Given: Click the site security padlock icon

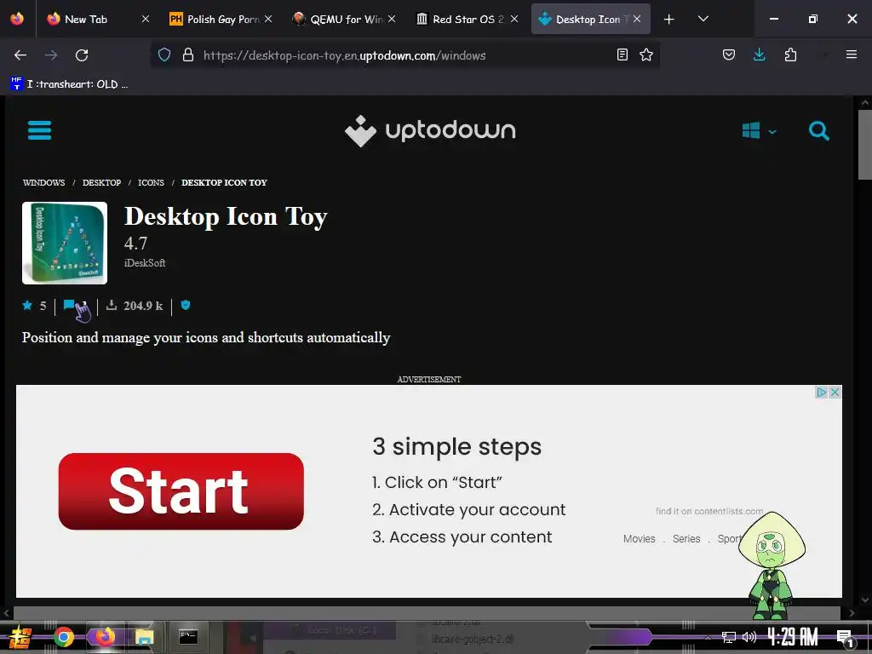Looking at the screenshot, I should coord(188,55).
